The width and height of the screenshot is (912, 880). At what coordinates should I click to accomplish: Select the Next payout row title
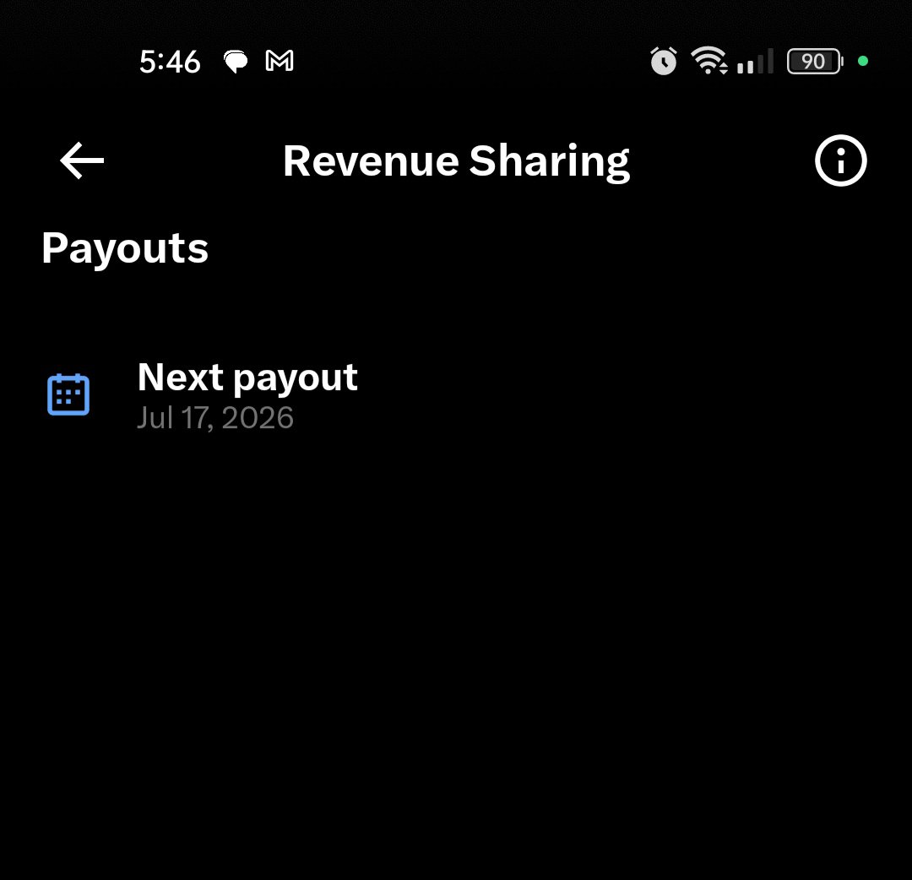(x=247, y=378)
